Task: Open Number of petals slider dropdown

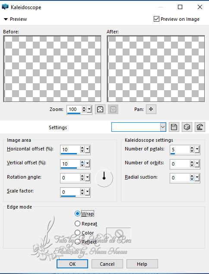Action: tap(197, 150)
